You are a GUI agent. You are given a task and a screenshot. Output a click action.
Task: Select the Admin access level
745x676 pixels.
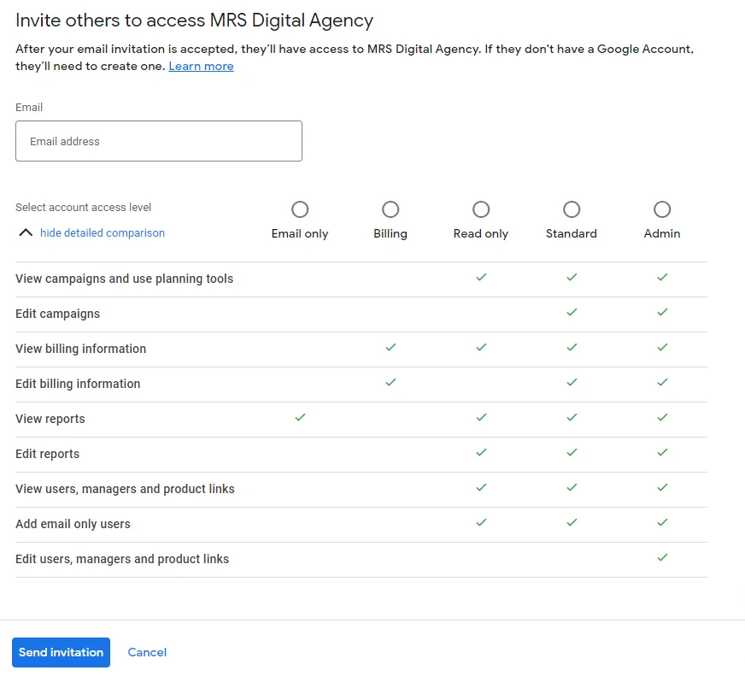coord(662,209)
